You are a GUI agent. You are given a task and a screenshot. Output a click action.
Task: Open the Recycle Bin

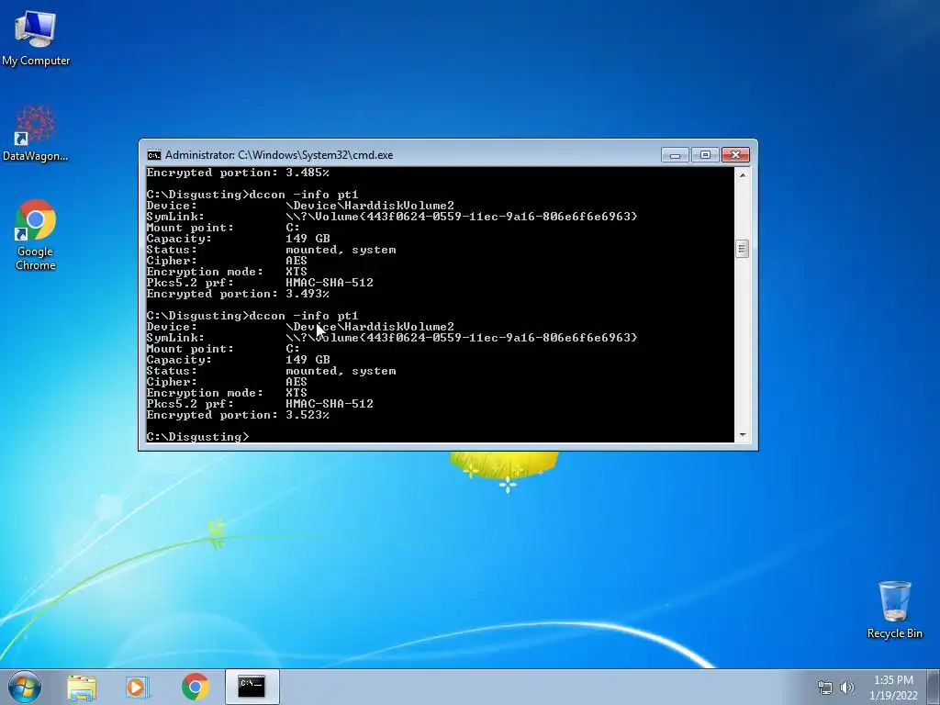point(894,610)
